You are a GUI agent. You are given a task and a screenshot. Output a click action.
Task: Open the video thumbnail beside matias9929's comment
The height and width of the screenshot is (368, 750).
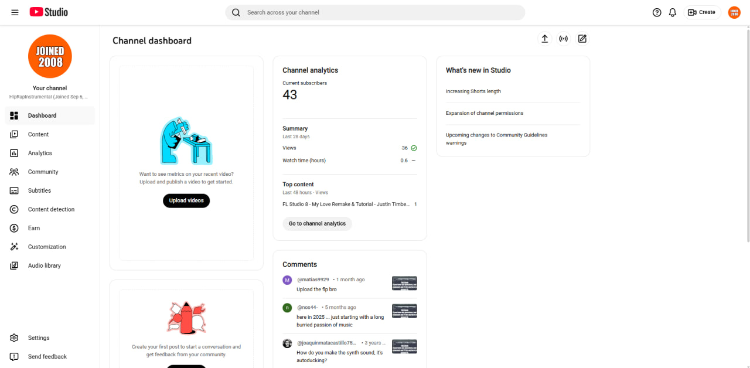[x=404, y=284]
